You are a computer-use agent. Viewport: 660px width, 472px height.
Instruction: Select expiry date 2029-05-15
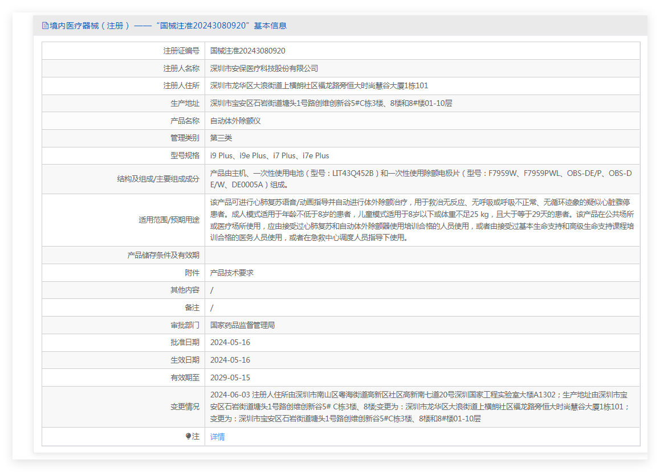pyautogui.click(x=230, y=378)
